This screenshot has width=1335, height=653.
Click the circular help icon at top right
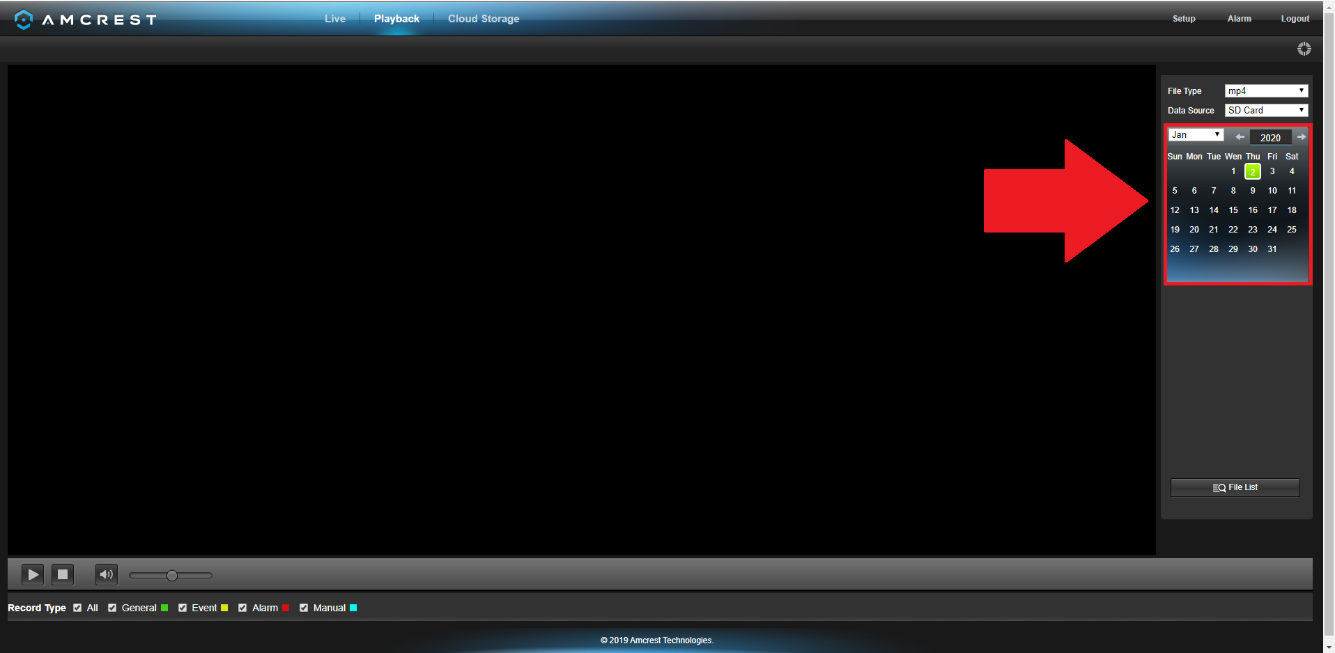[1304, 49]
